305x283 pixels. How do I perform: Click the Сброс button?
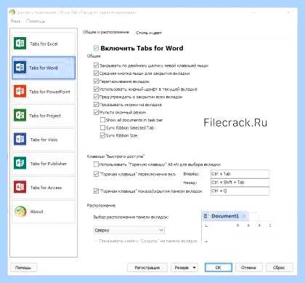[x=279, y=268]
